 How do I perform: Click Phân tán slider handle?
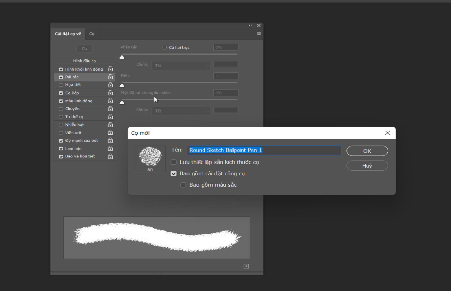click(122, 57)
